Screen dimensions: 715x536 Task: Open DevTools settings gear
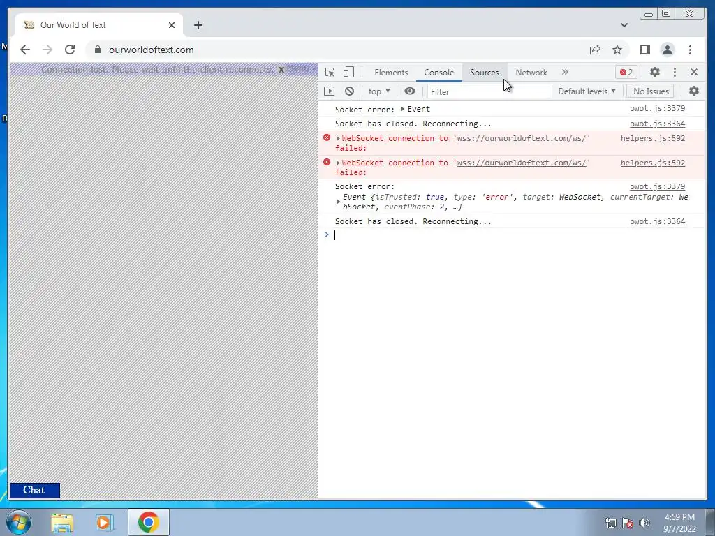tap(655, 72)
